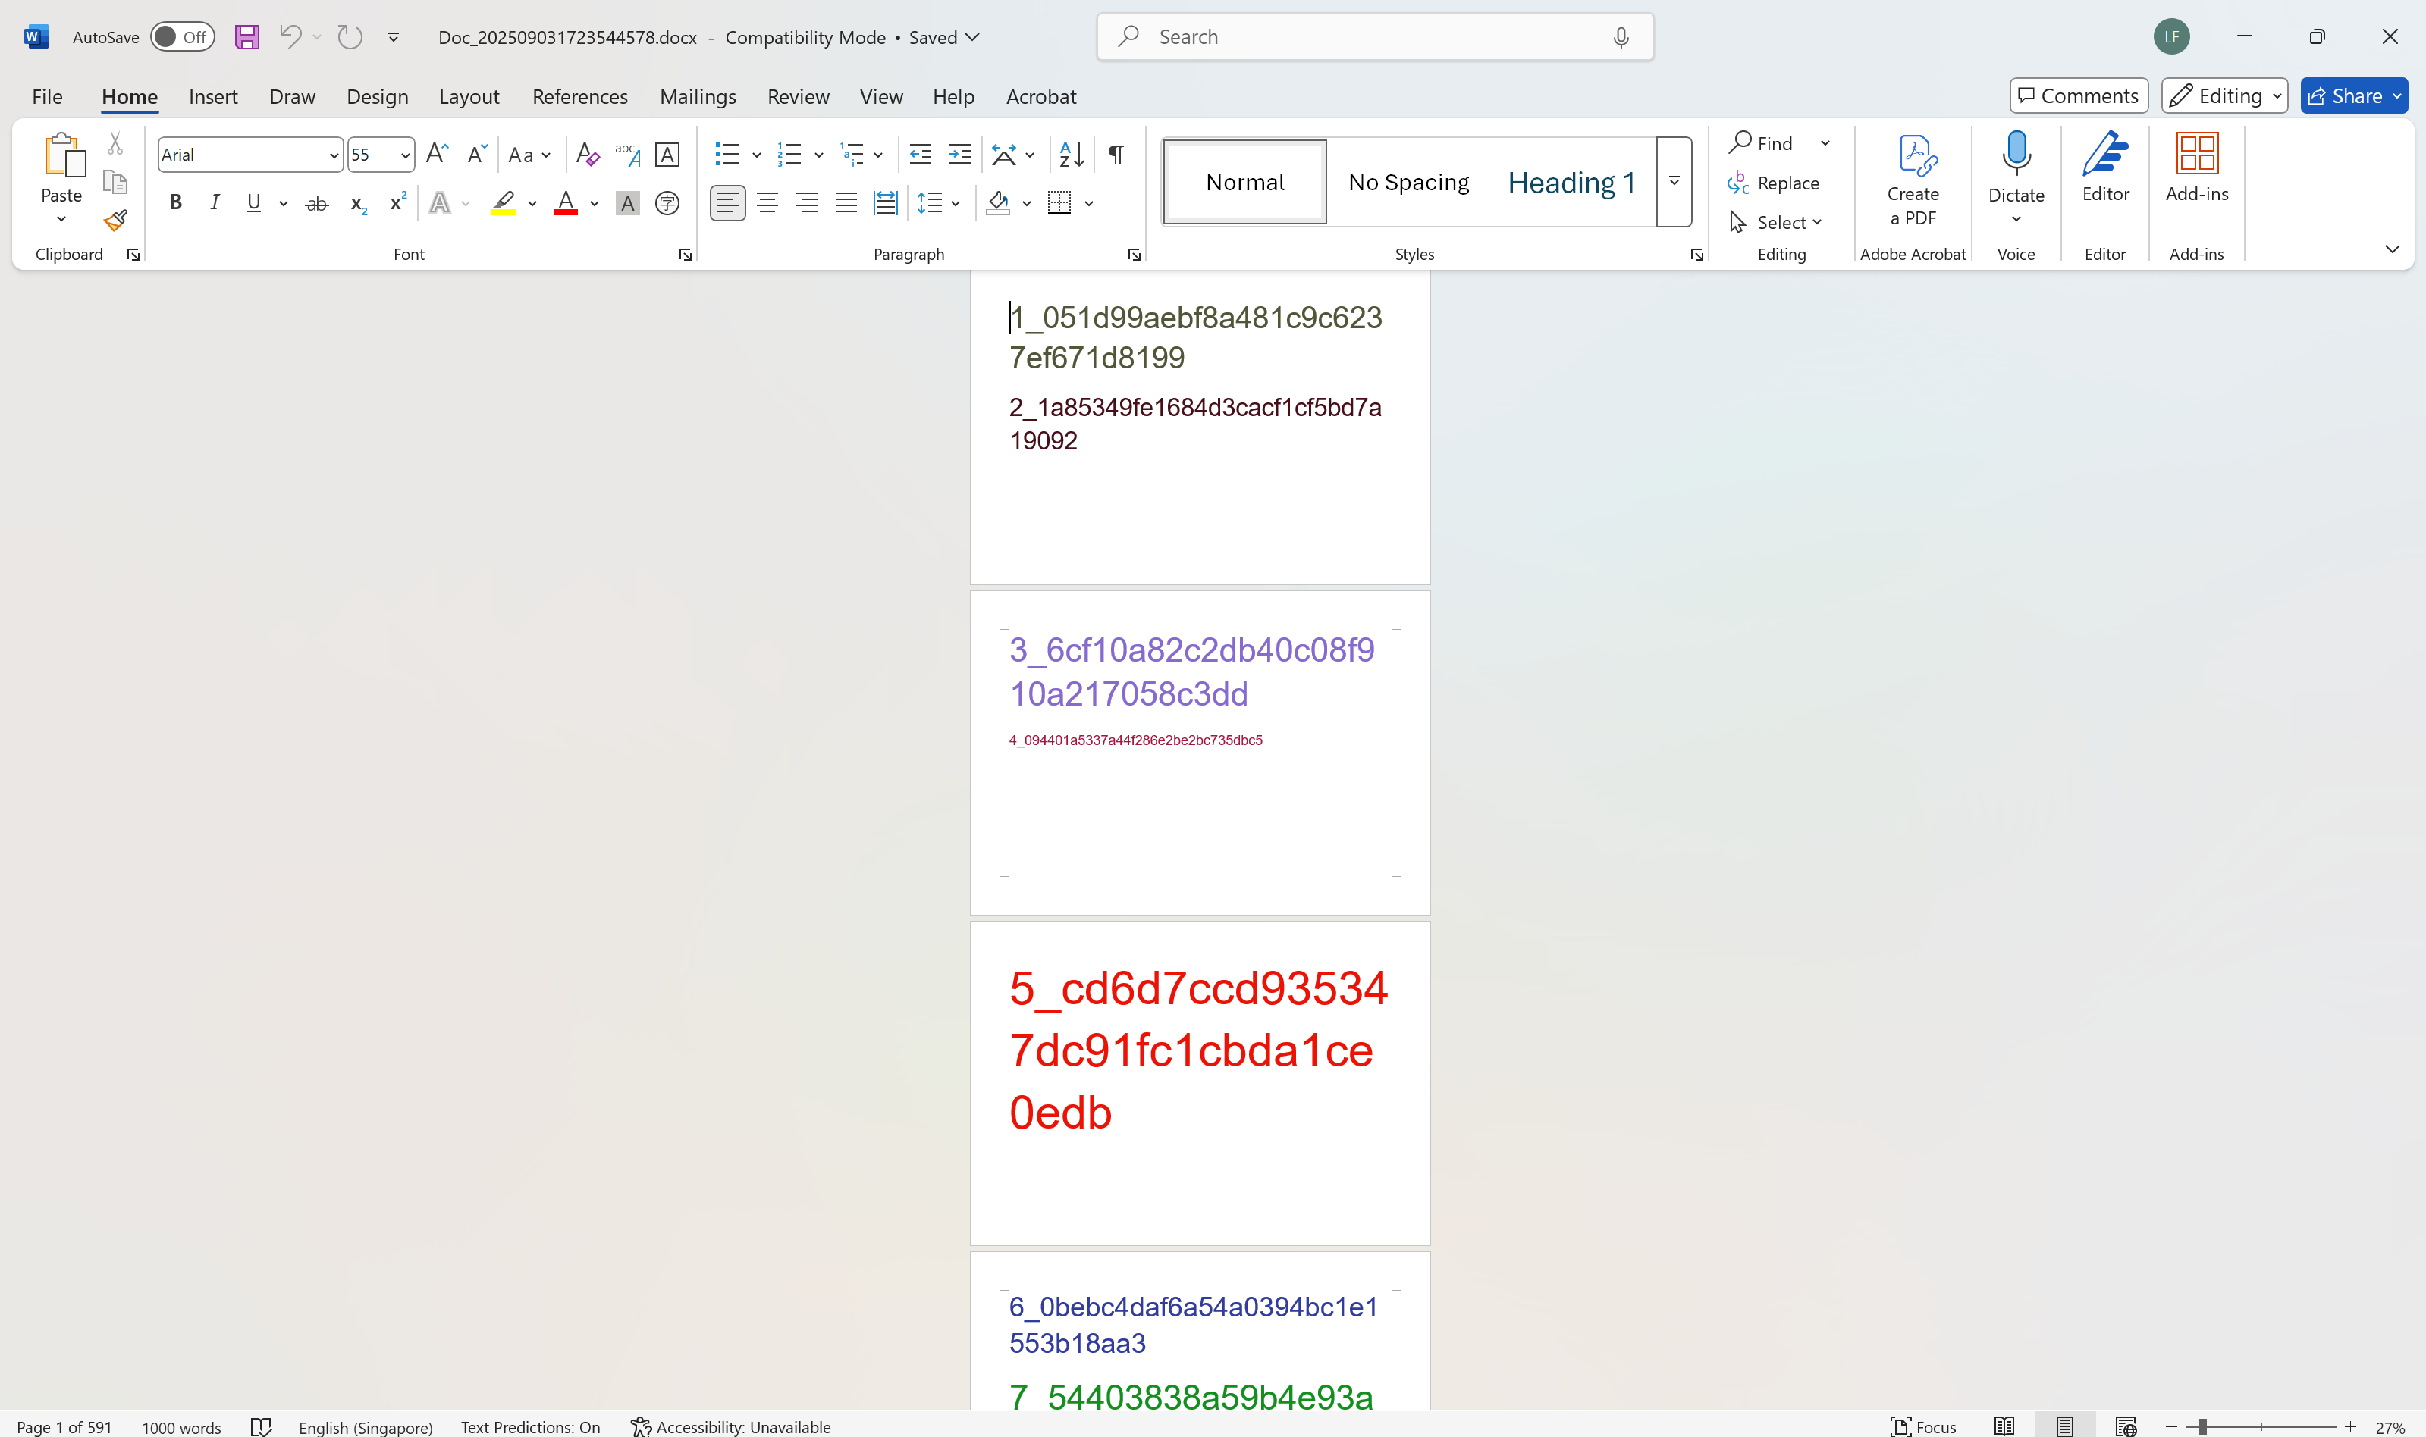Open the Dictate microphone tool
2426x1437 pixels.
(x=2016, y=155)
